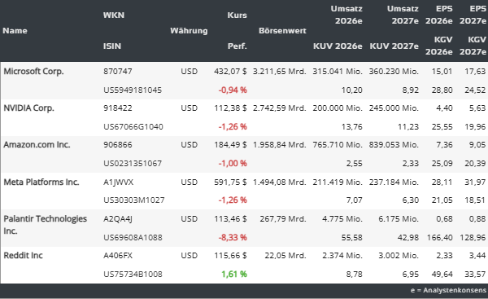Click the Währung column header

click(x=189, y=31)
